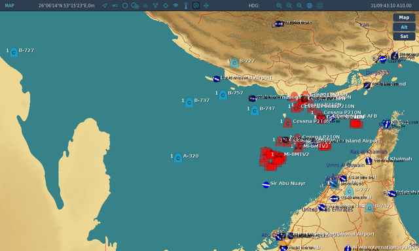Toggle the detection signal icon
Image resolution: width=419 pixels, height=251 pixels.
pos(176,6)
